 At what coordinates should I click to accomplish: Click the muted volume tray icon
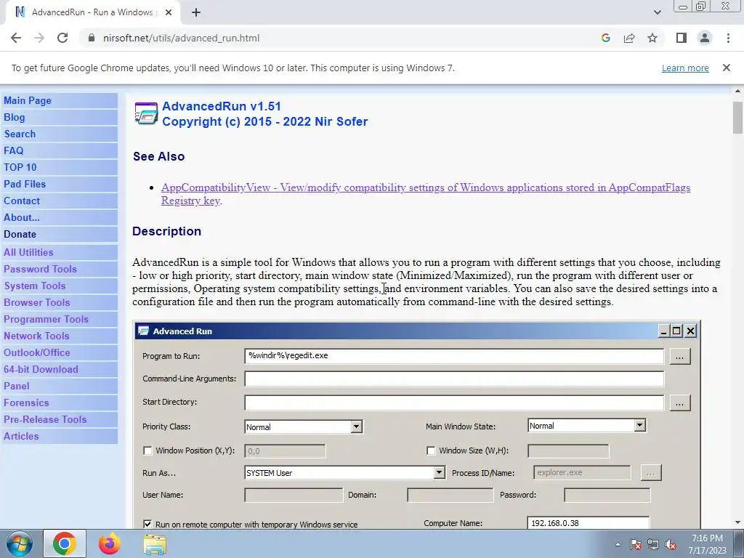tap(671, 545)
